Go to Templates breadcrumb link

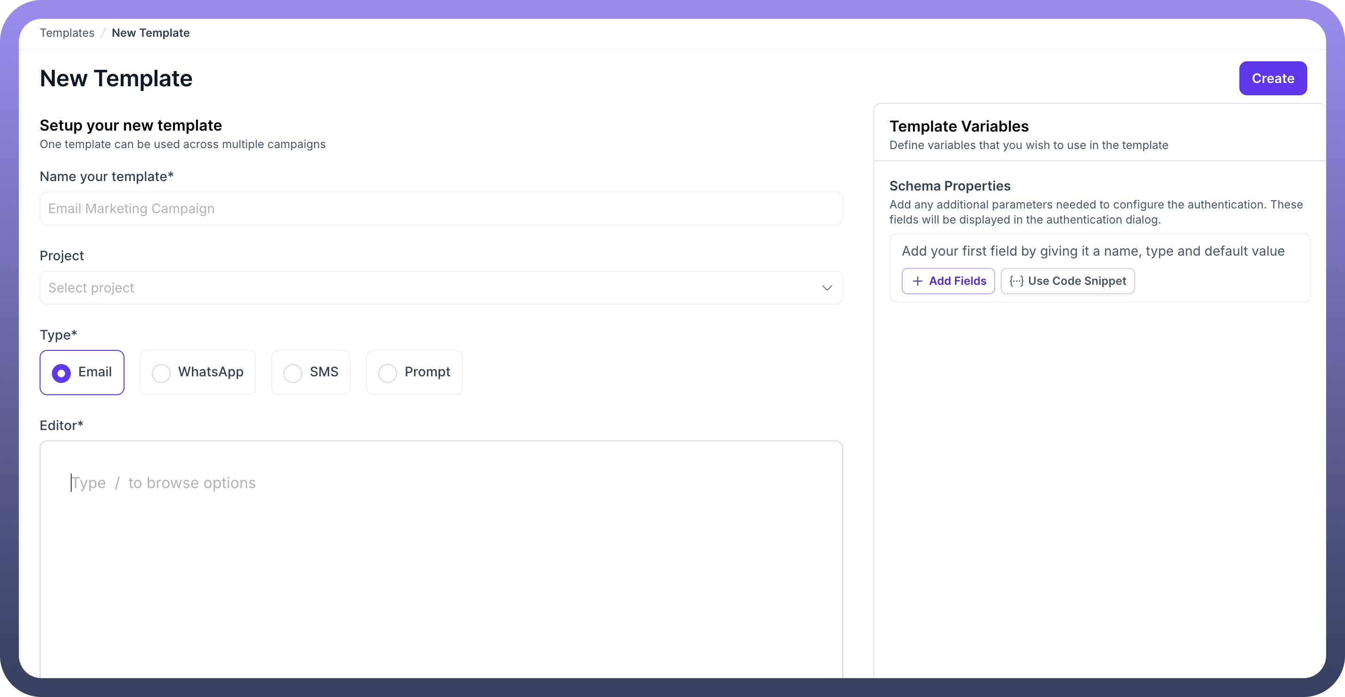67,33
